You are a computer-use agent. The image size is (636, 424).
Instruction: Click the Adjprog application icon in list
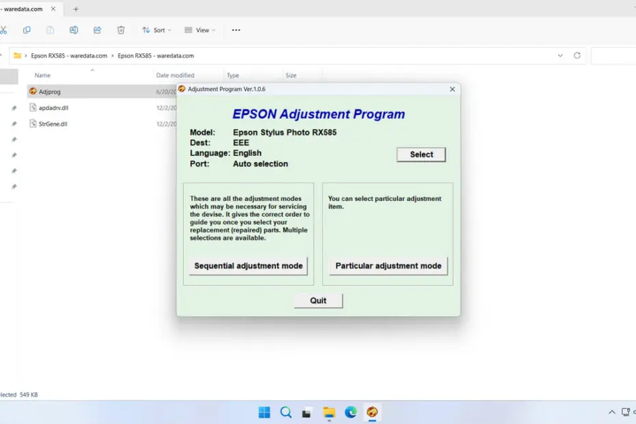tap(33, 91)
